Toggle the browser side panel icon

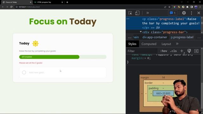(x=192, y=7)
